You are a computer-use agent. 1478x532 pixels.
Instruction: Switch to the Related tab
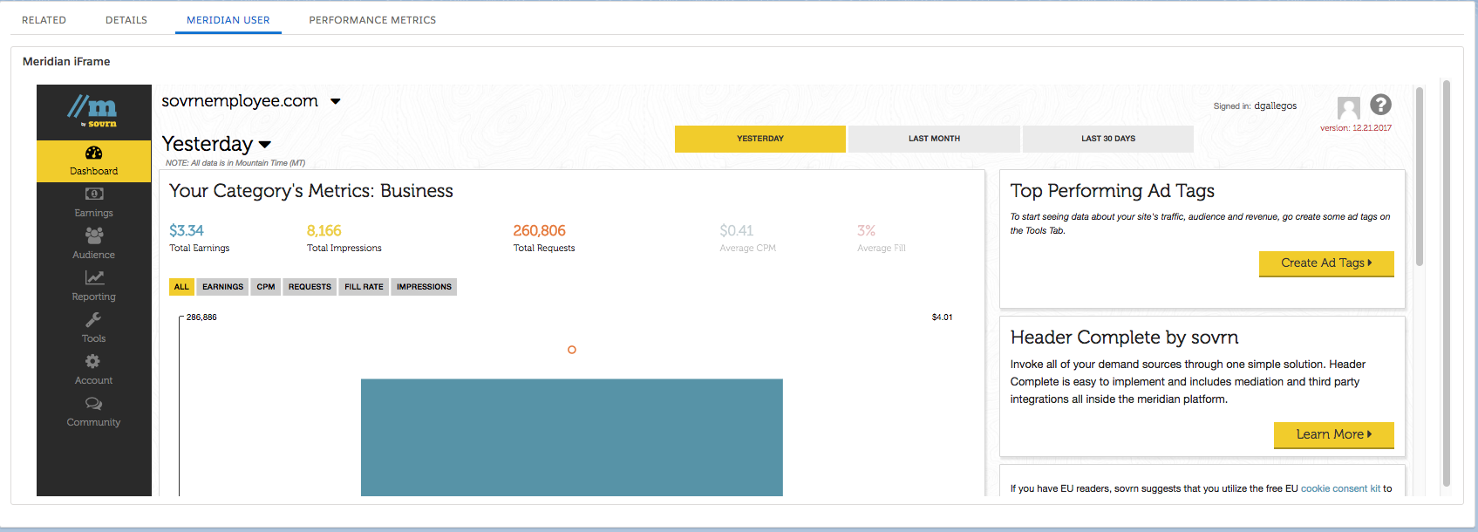click(44, 20)
